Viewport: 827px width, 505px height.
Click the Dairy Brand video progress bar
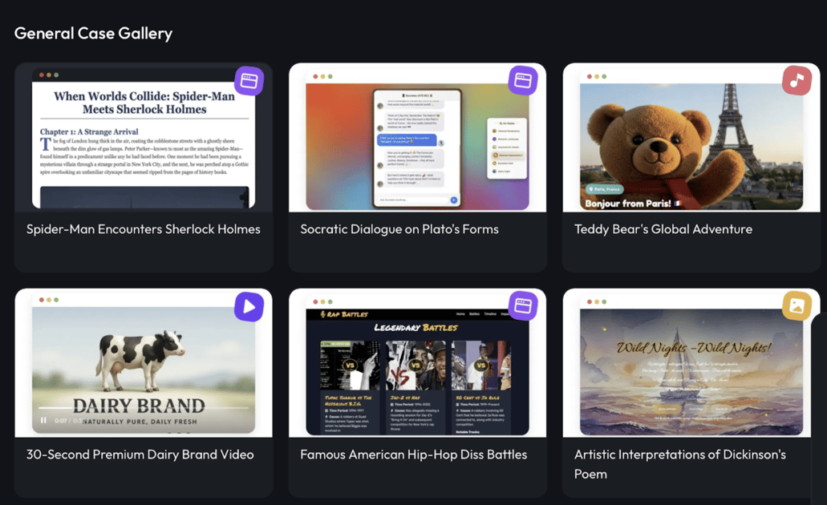[x=144, y=408]
